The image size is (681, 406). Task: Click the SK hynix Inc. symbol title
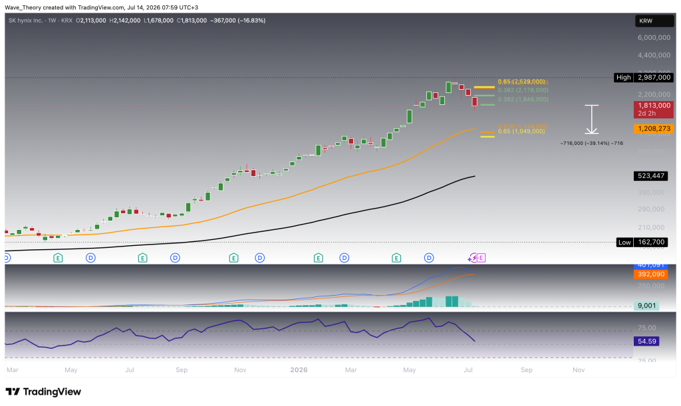(x=26, y=21)
